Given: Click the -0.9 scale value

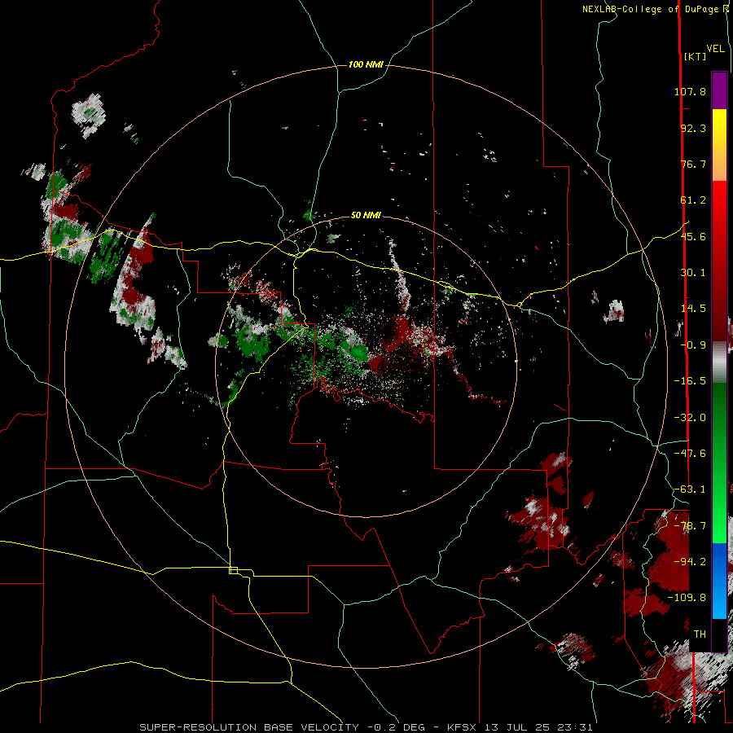Looking at the screenshot, I should click(x=693, y=345).
